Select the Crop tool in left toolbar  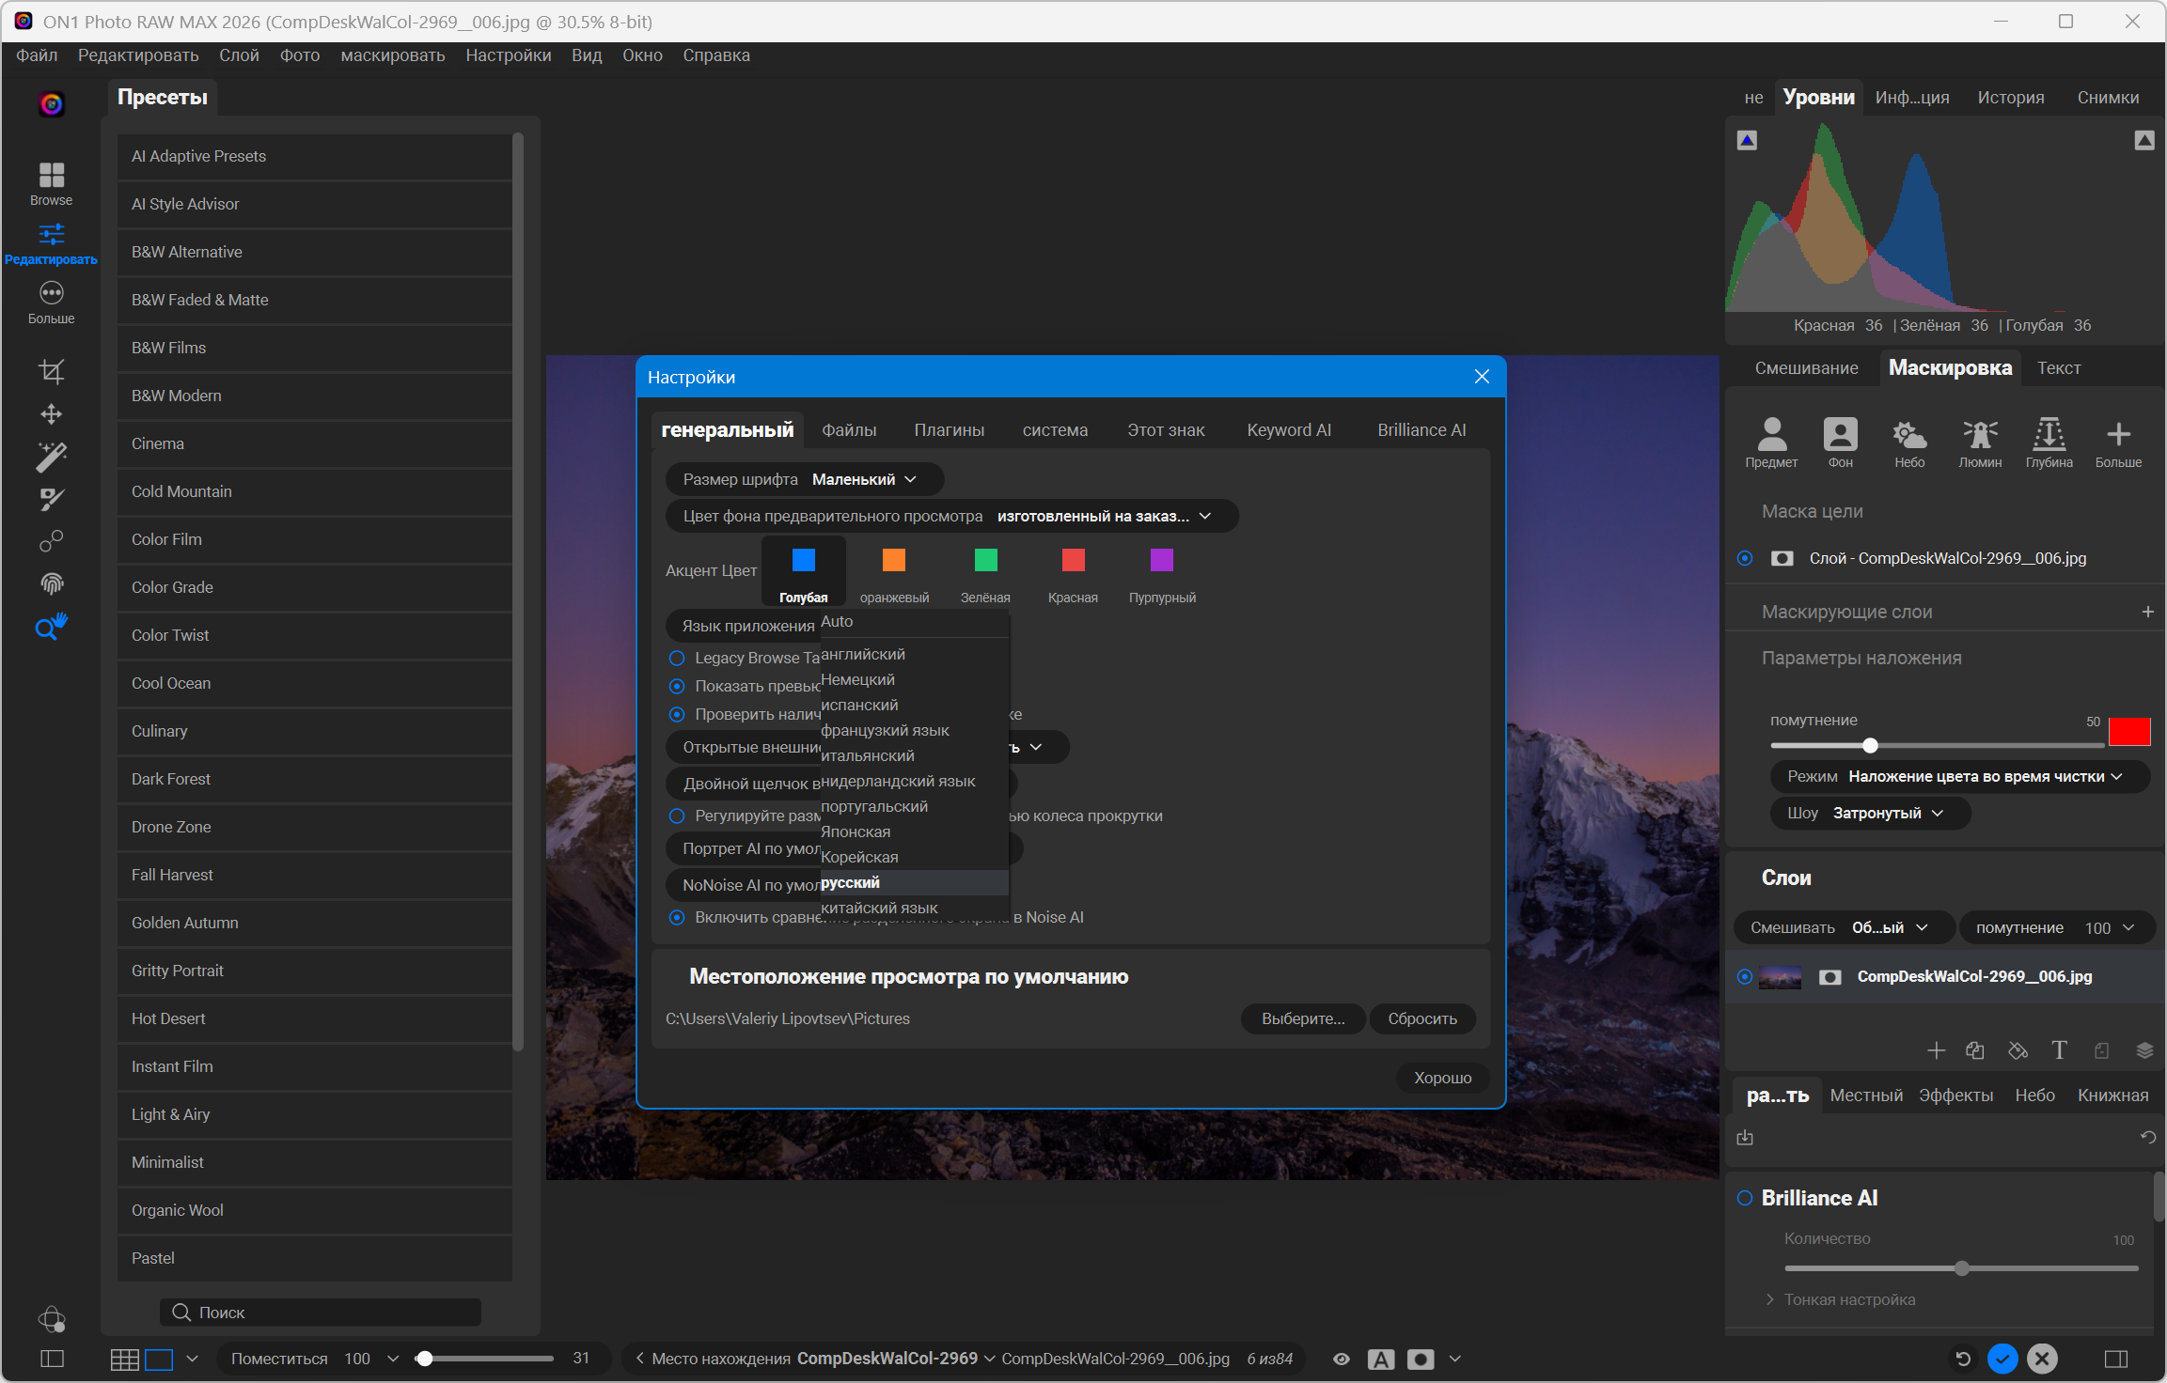52,371
